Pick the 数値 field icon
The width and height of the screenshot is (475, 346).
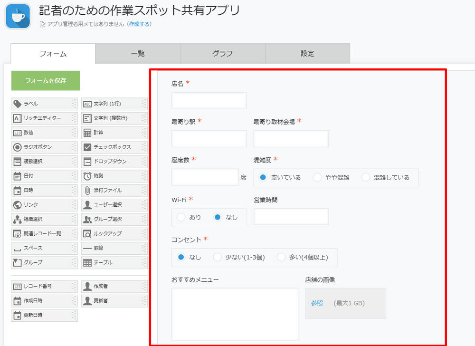[17, 133]
